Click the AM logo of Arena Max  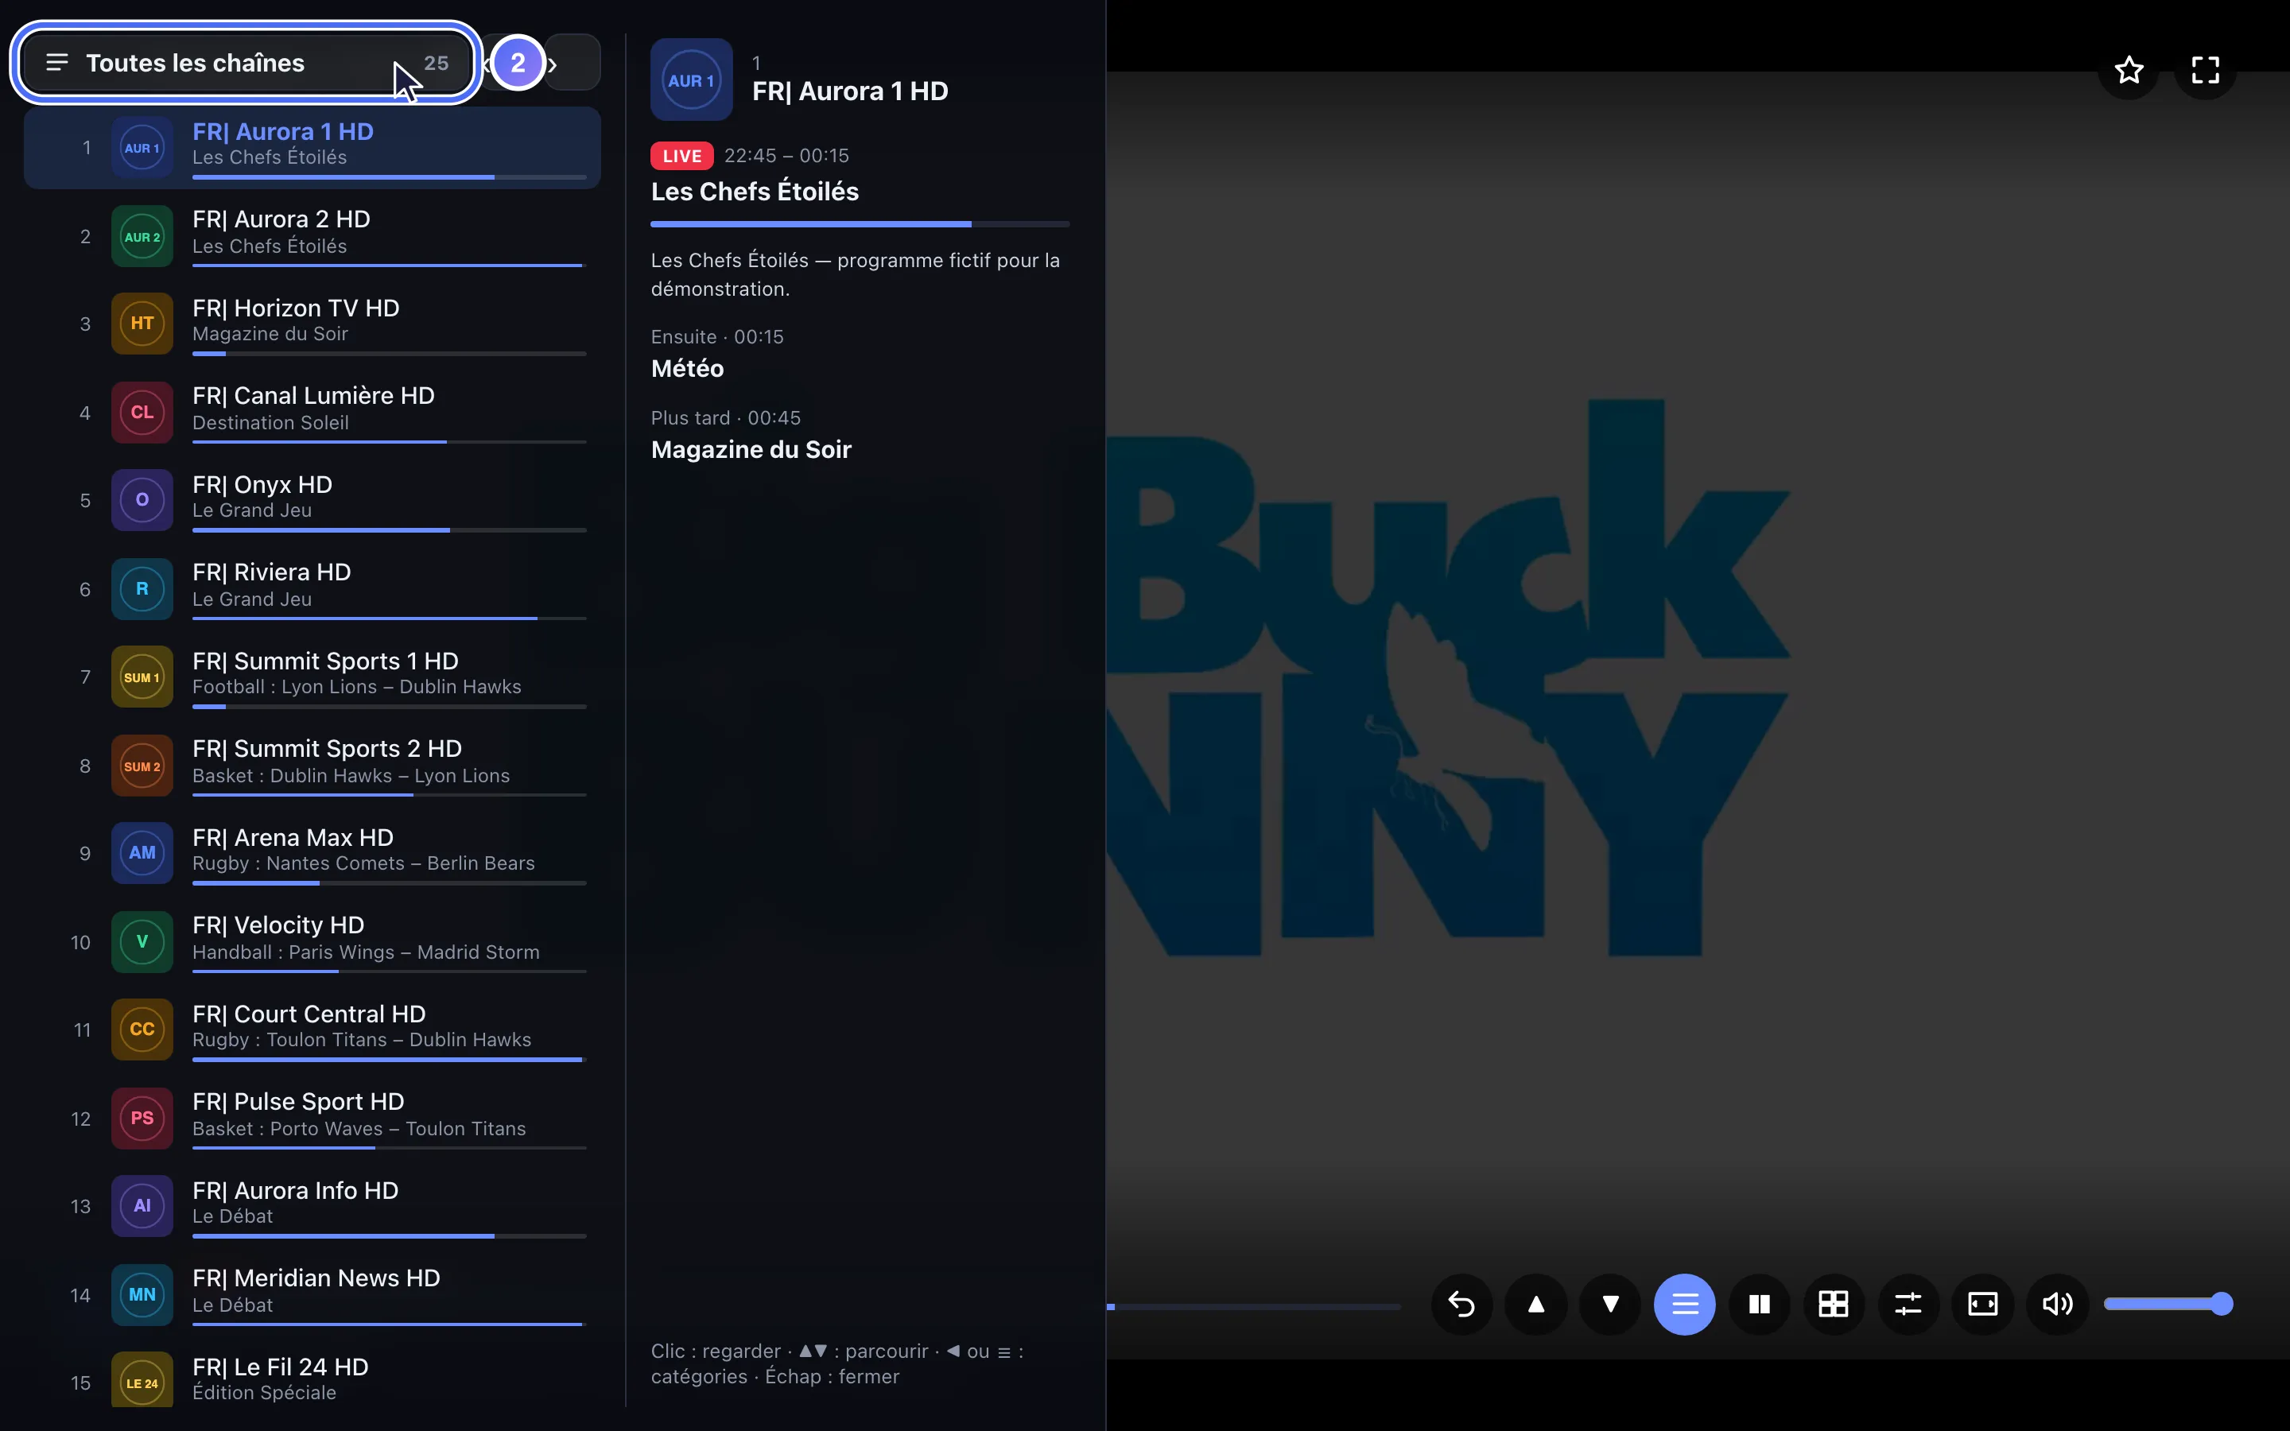click(142, 853)
